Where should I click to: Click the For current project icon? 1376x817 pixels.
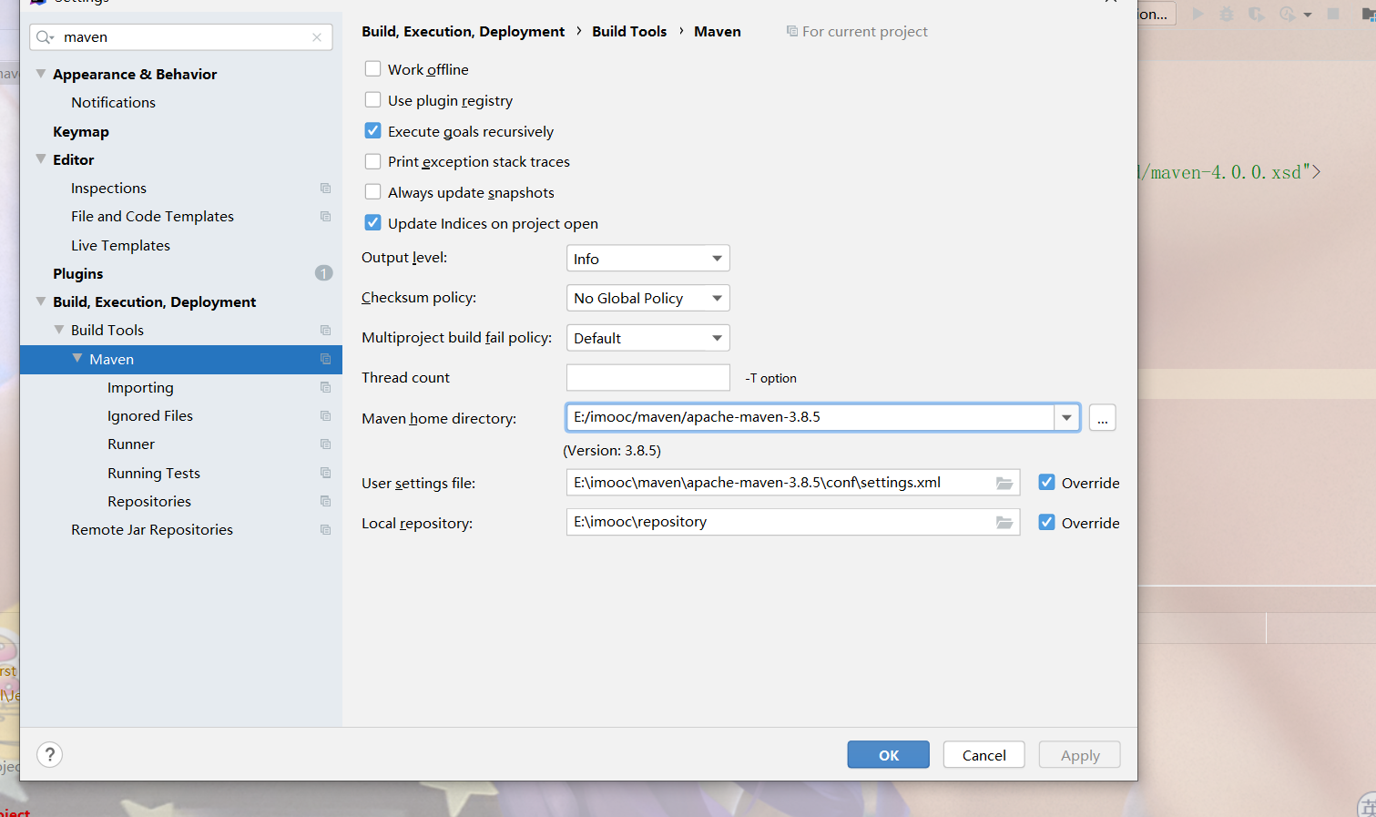click(791, 31)
